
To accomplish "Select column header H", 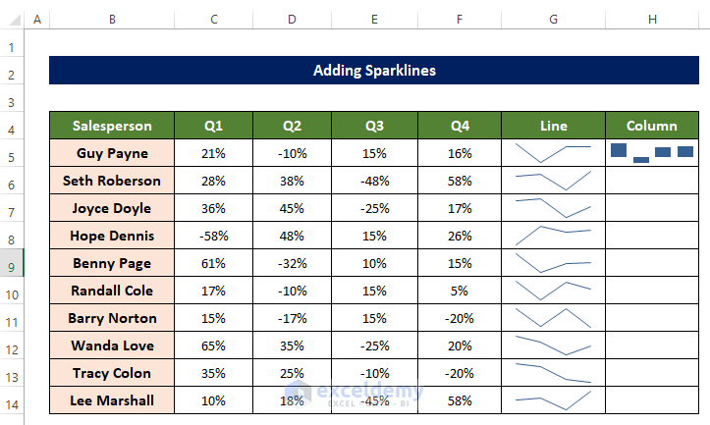I will click(652, 20).
